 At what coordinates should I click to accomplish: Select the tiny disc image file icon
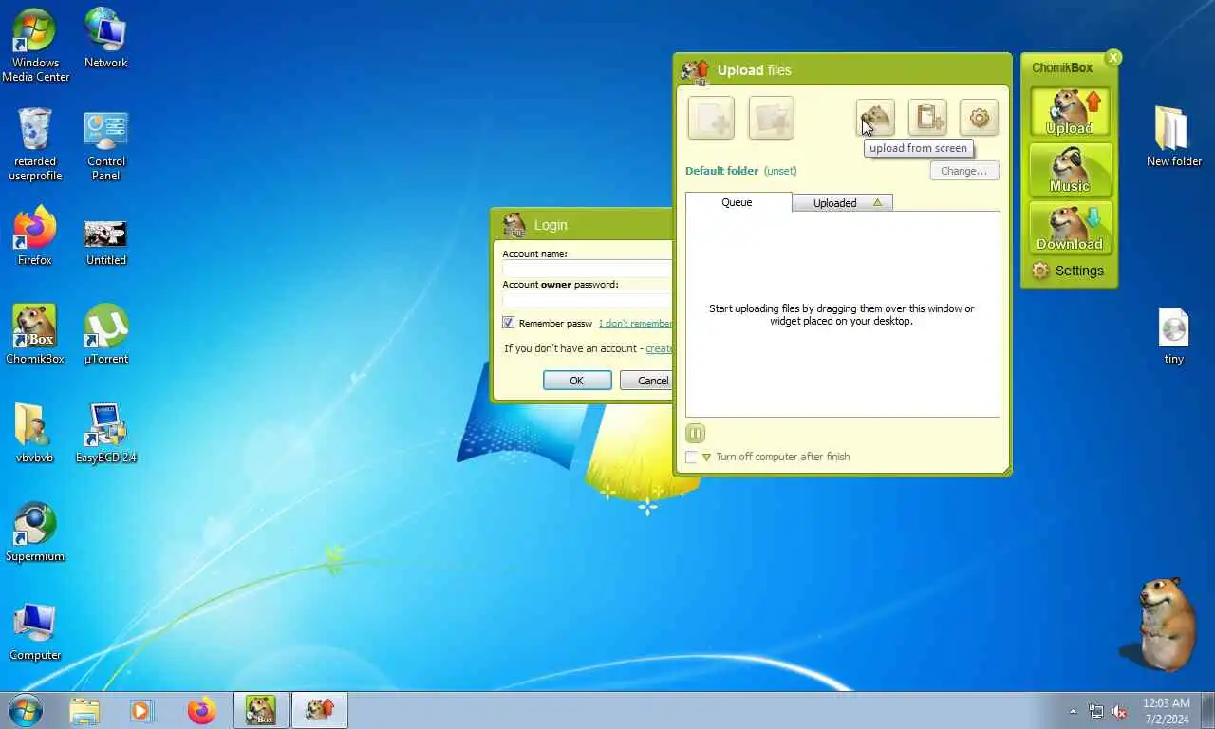coord(1174,336)
